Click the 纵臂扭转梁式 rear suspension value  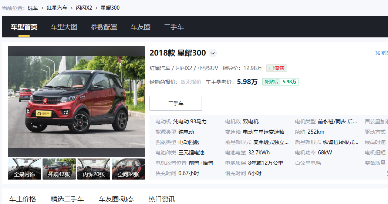[341, 142]
